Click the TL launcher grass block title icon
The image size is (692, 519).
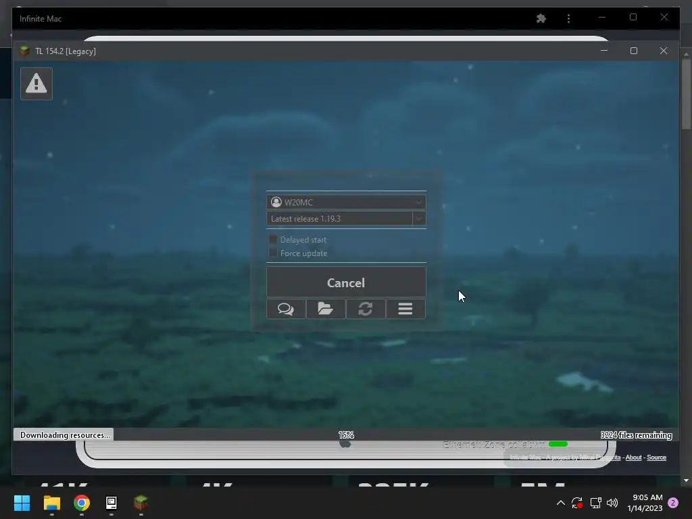(24, 51)
